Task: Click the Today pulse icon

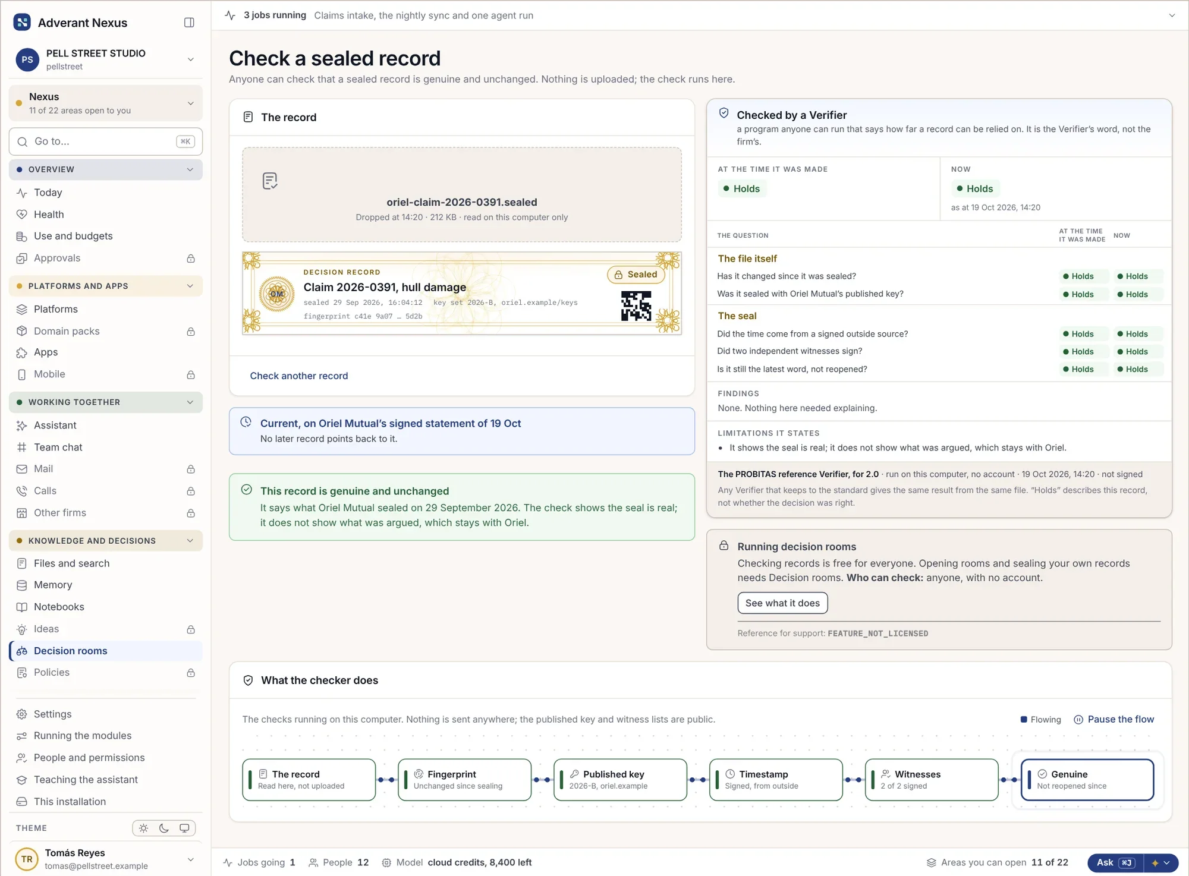Action: tap(22, 193)
